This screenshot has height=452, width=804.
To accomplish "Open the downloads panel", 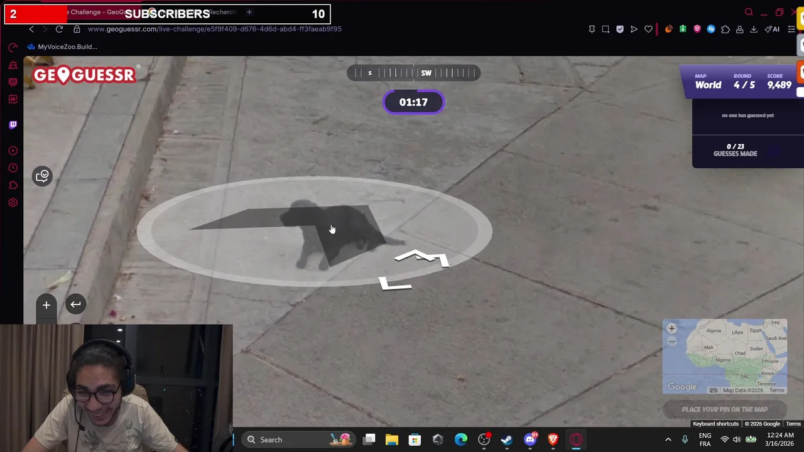I will coord(754,29).
